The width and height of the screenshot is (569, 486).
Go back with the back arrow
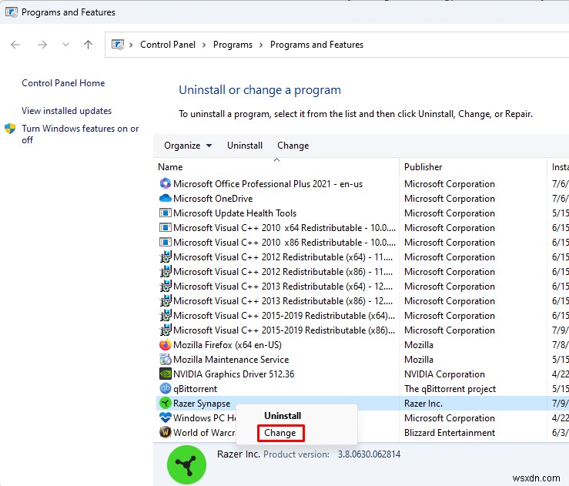pos(15,45)
